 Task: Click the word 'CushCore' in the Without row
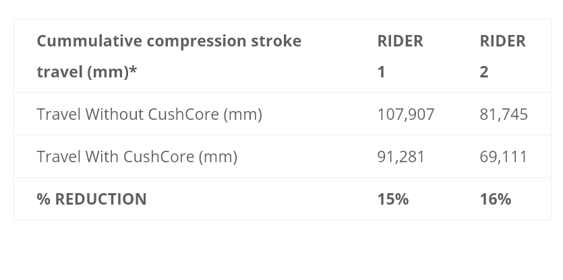[183, 114]
